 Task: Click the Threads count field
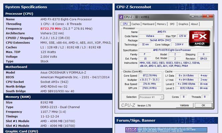click(205, 97)
